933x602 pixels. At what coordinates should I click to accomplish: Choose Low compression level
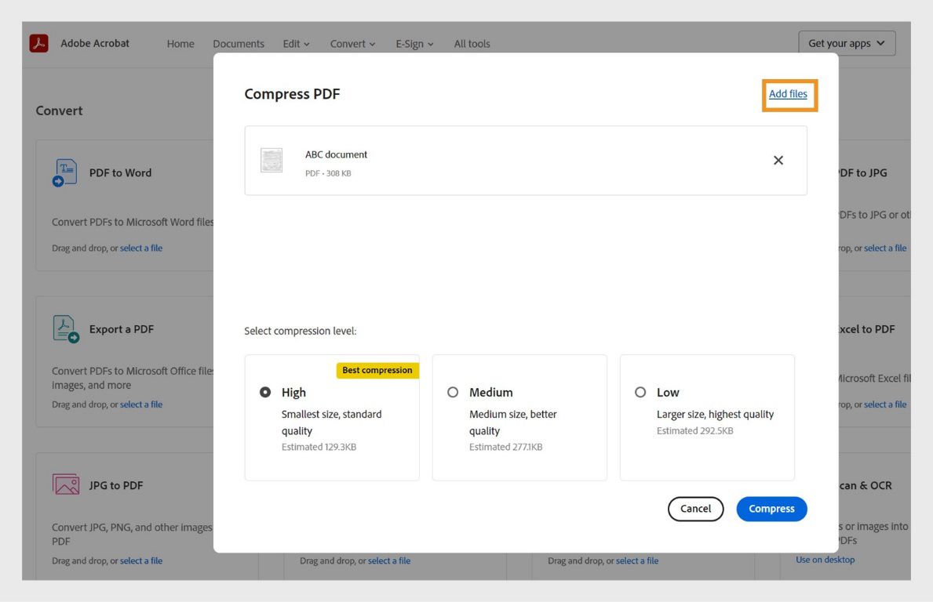641,392
